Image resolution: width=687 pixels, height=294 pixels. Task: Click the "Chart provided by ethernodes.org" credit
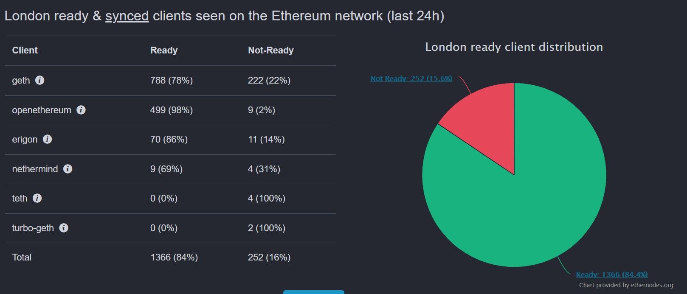pos(626,285)
